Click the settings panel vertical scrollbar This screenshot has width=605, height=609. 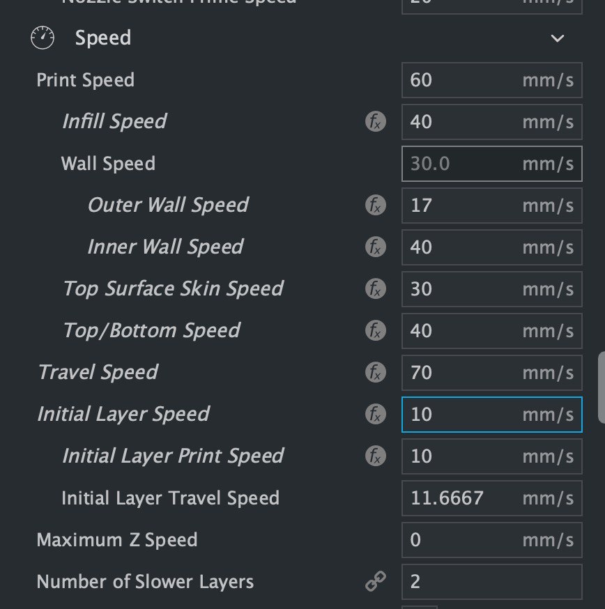601,387
